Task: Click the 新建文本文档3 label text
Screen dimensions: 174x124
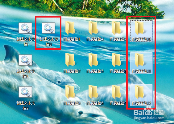Action: 49,42
